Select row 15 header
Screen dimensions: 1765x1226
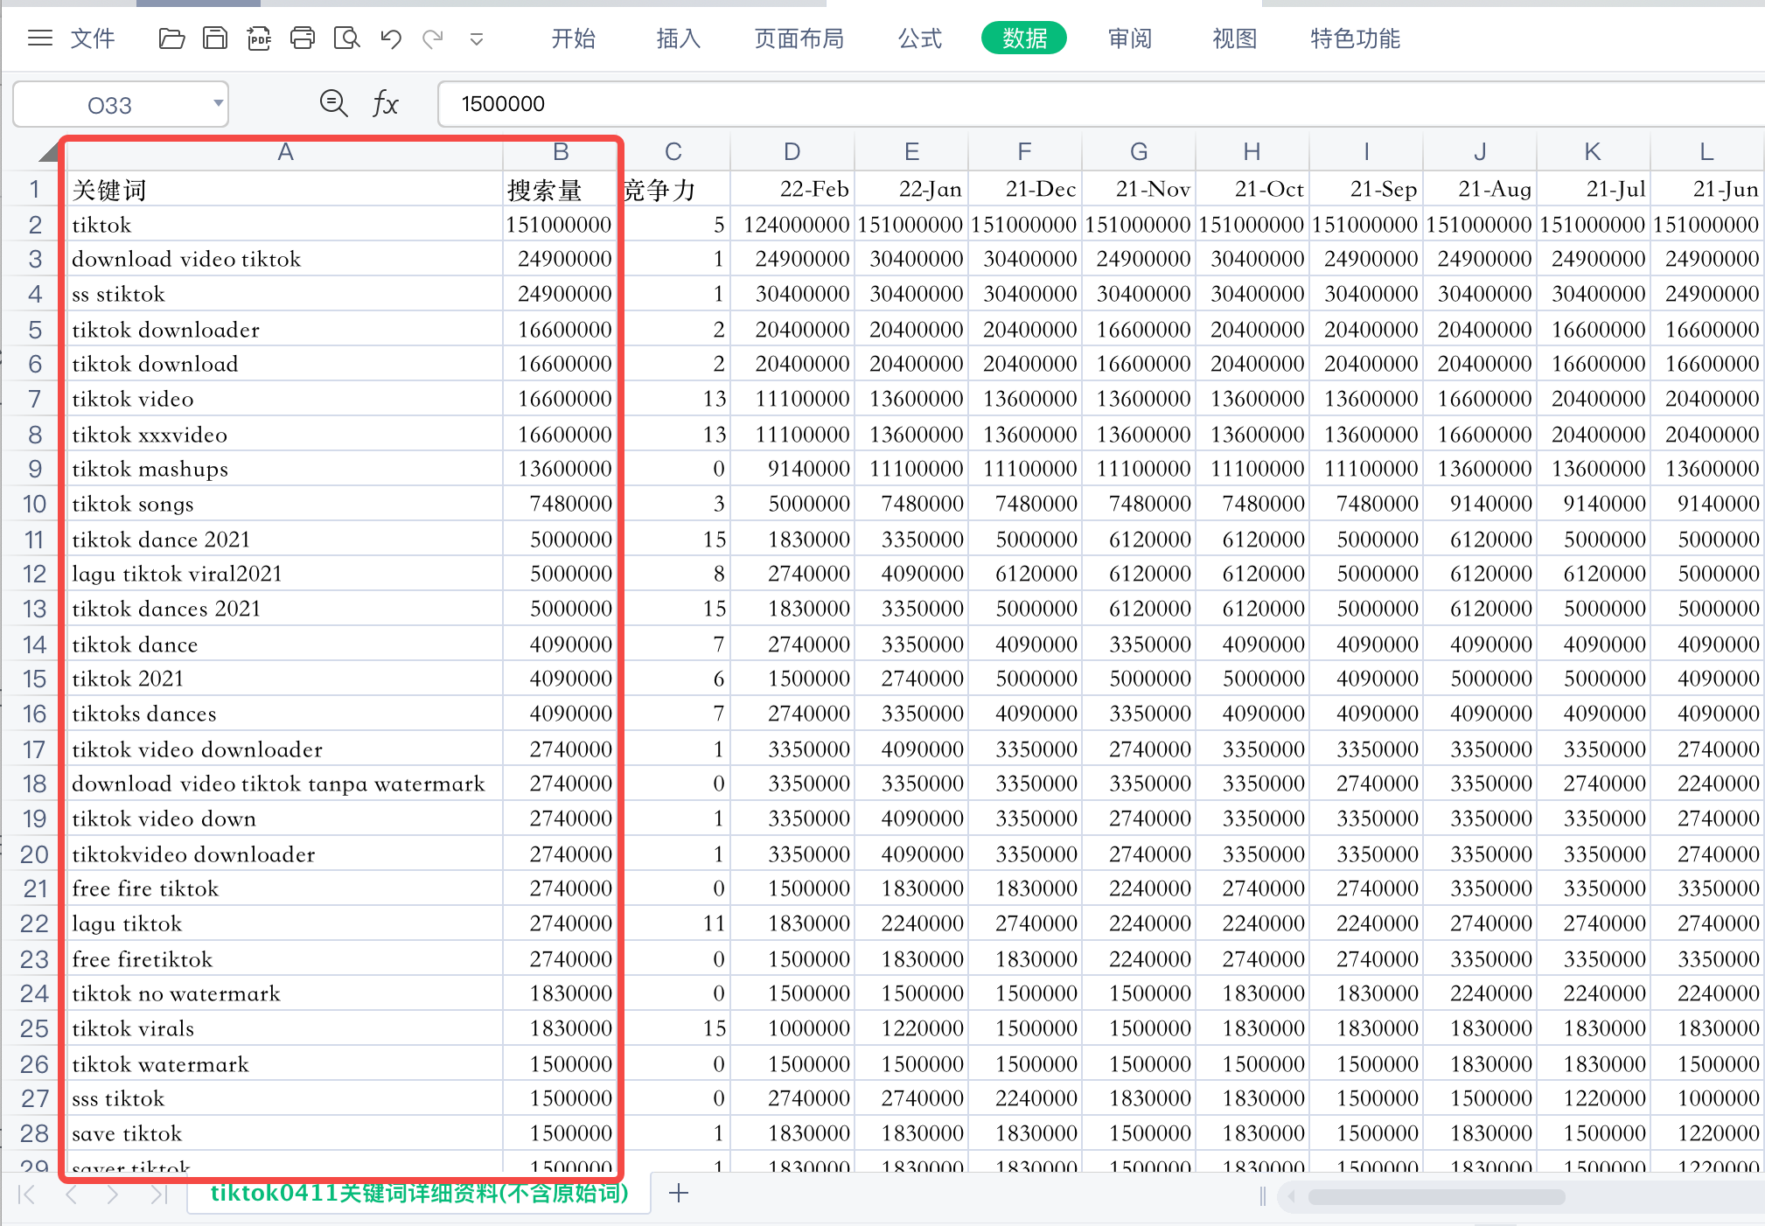tap(34, 679)
